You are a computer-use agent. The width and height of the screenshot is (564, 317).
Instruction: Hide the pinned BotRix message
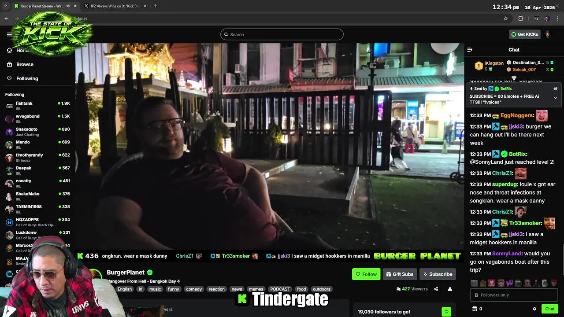pos(555,88)
